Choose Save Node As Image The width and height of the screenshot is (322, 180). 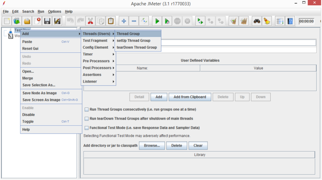pyautogui.click(x=51, y=93)
